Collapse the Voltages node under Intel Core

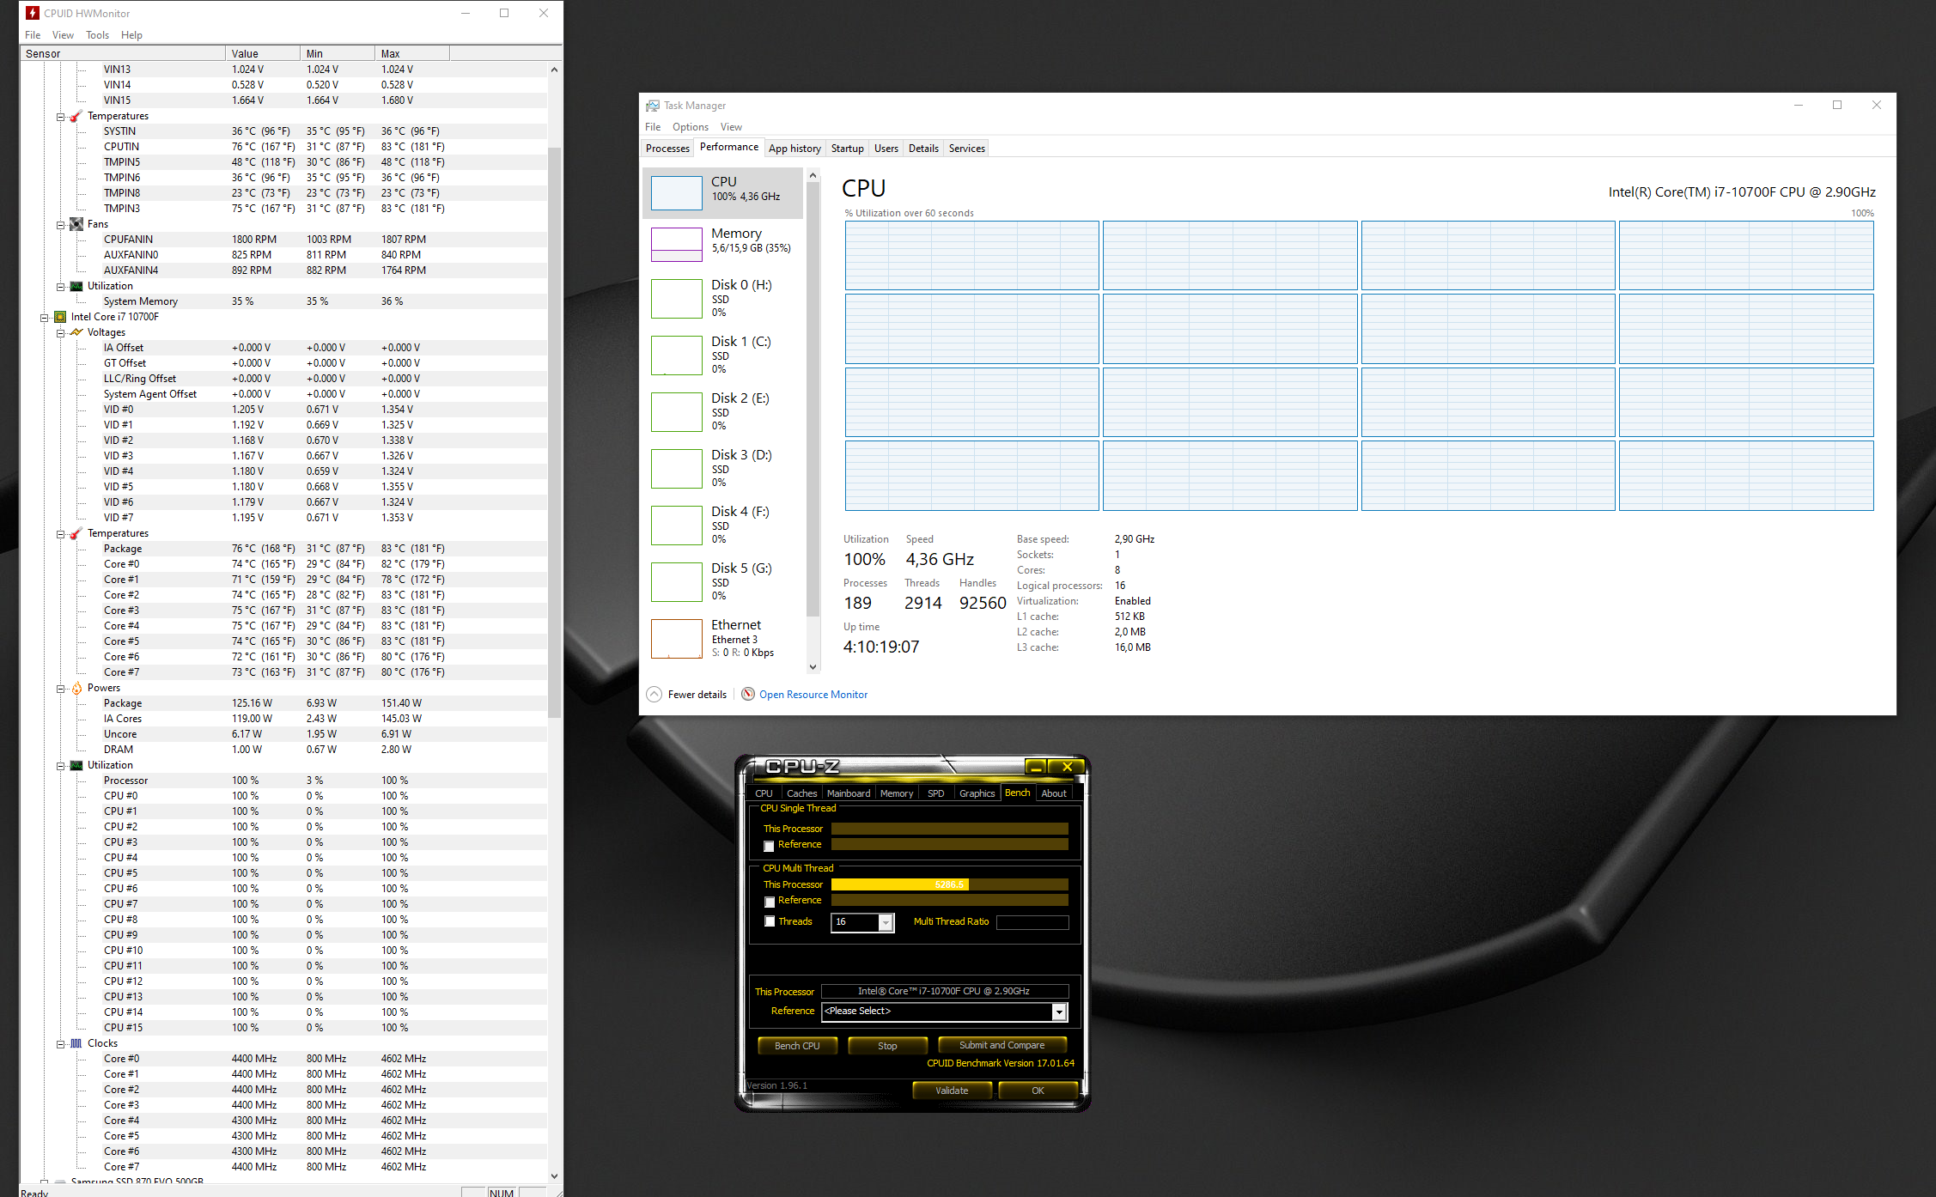[x=60, y=332]
